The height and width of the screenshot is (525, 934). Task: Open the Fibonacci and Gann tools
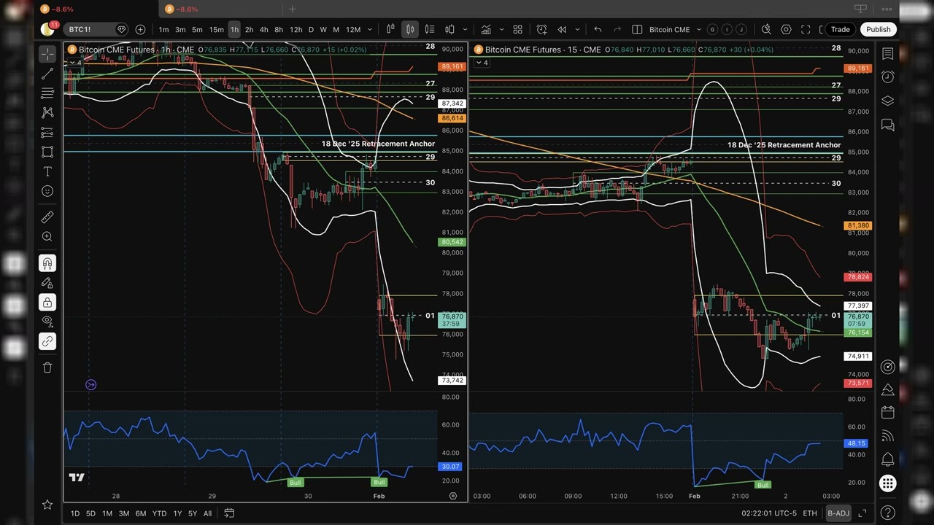click(x=47, y=93)
